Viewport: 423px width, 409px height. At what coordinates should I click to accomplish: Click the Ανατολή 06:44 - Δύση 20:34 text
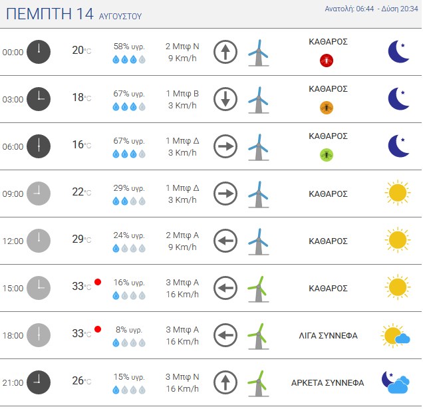pos(371,9)
